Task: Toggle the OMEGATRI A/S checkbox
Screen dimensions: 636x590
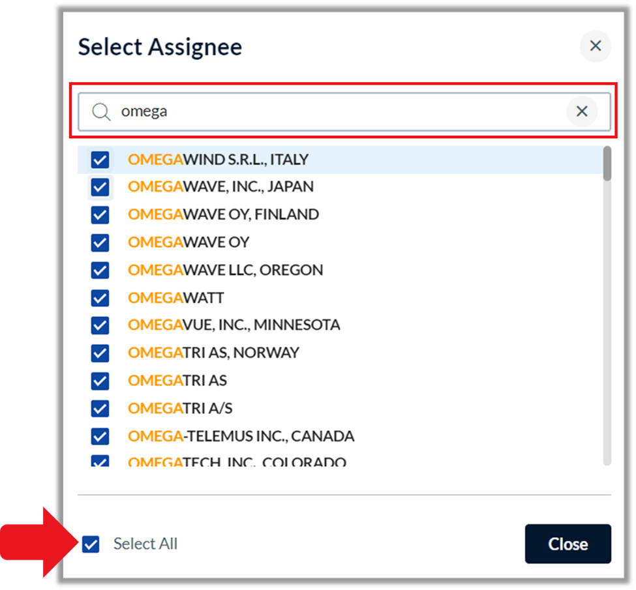Action: [x=100, y=409]
